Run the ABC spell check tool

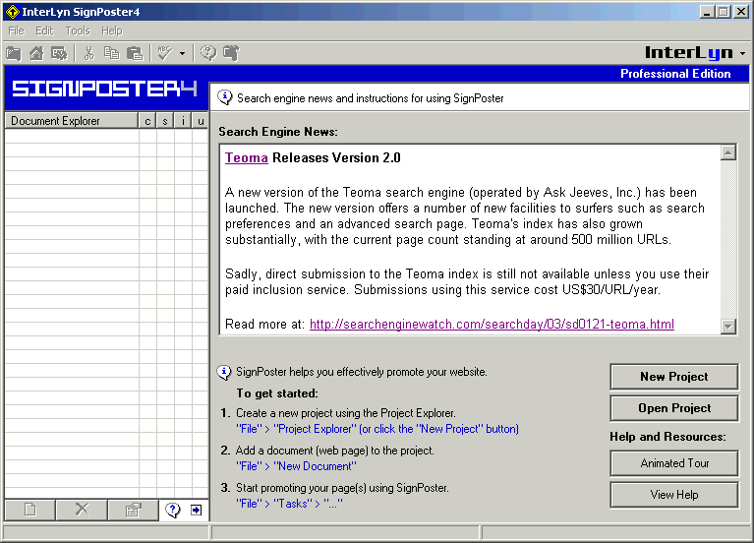click(x=165, y=53)
